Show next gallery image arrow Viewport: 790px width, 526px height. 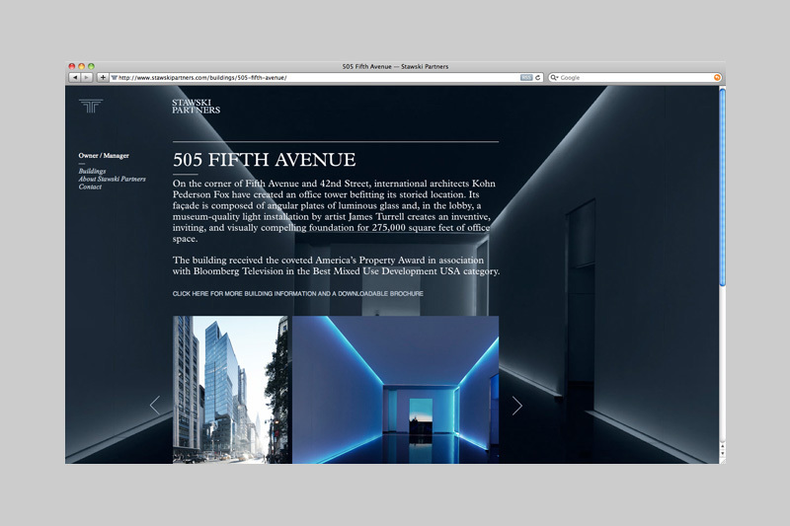point(516,406)
